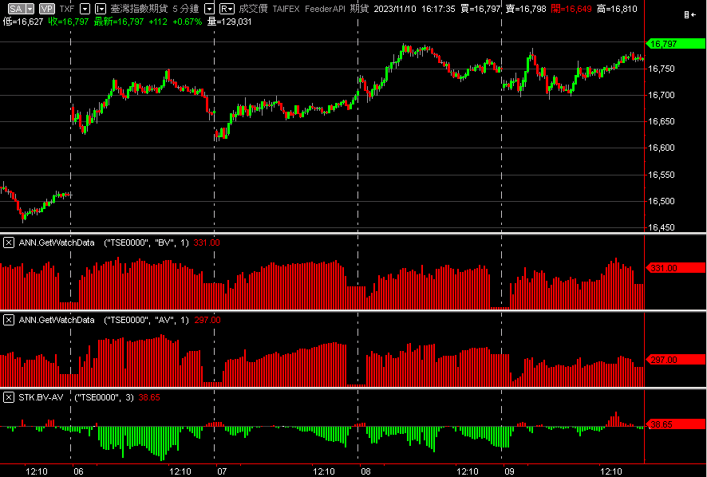Image resolution: width=707 pixels, height=477 pixels.
Task: Click the 2023/11/10 date stamp
Action: tap(395, 9)
